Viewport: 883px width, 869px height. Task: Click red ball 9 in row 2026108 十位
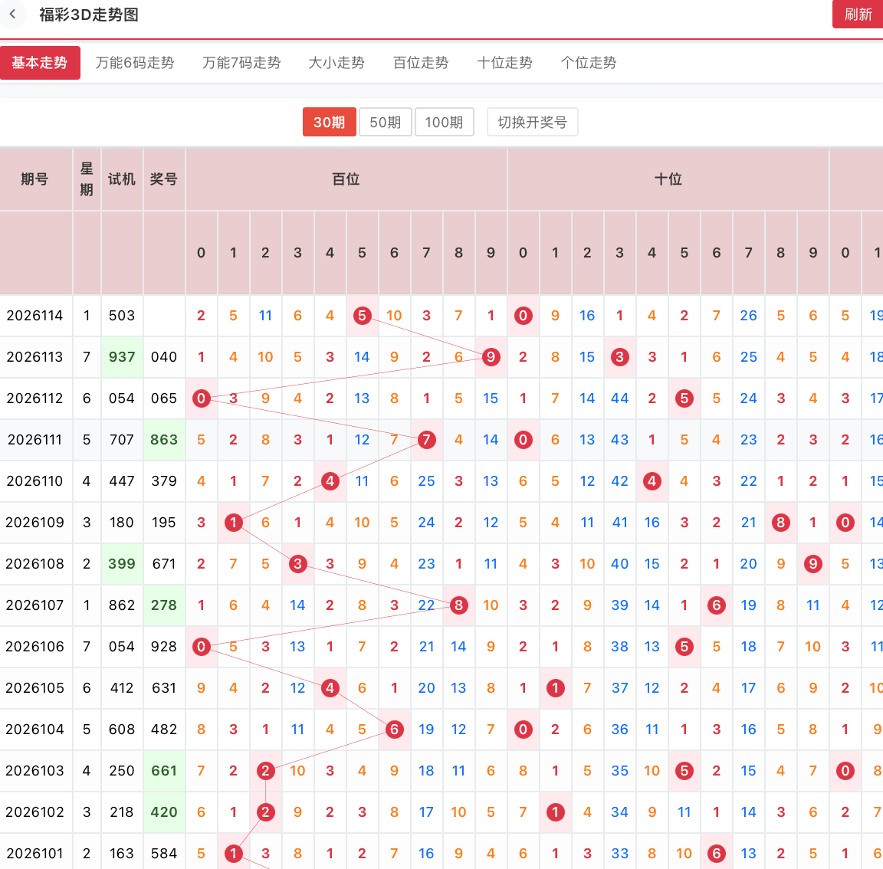pyautogui.click(x=813, y=564)
